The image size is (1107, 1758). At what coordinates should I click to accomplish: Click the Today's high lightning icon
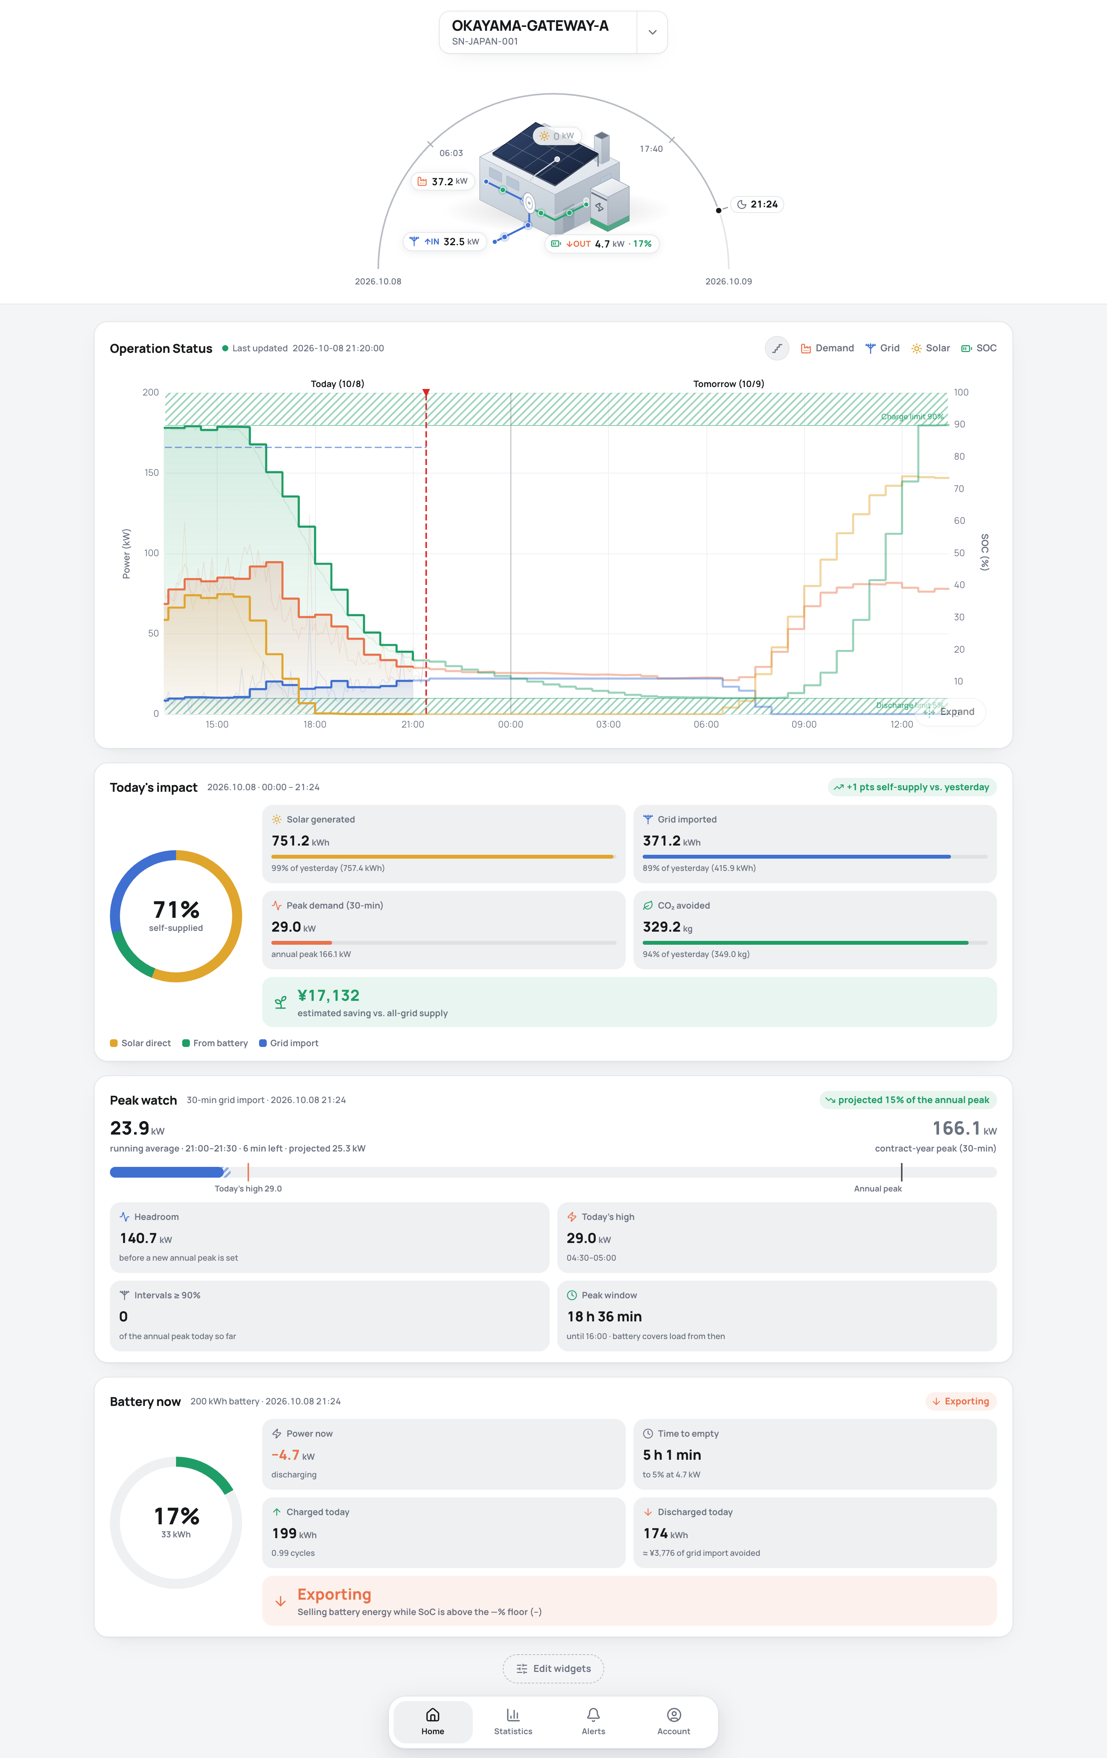[x=572, y=1217]
